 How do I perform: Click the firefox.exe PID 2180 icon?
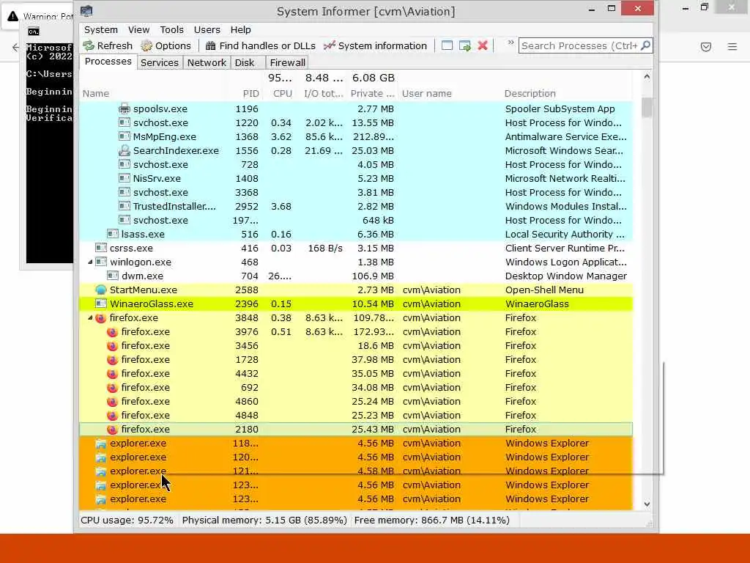click(112, 430)
